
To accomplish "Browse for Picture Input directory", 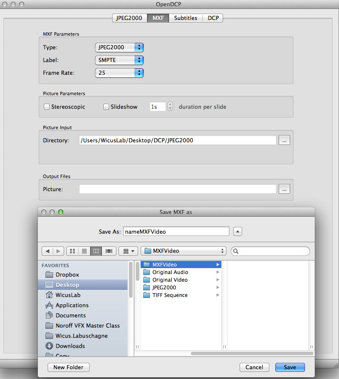I will pos(284,140).
